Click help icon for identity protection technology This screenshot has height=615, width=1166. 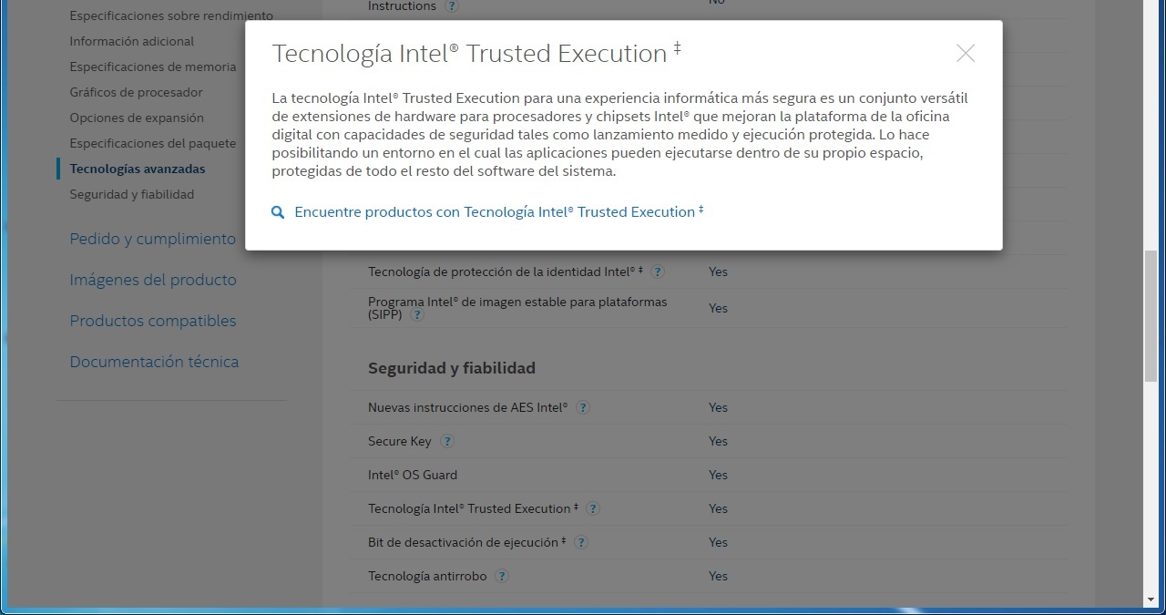[x=658, y=272]
